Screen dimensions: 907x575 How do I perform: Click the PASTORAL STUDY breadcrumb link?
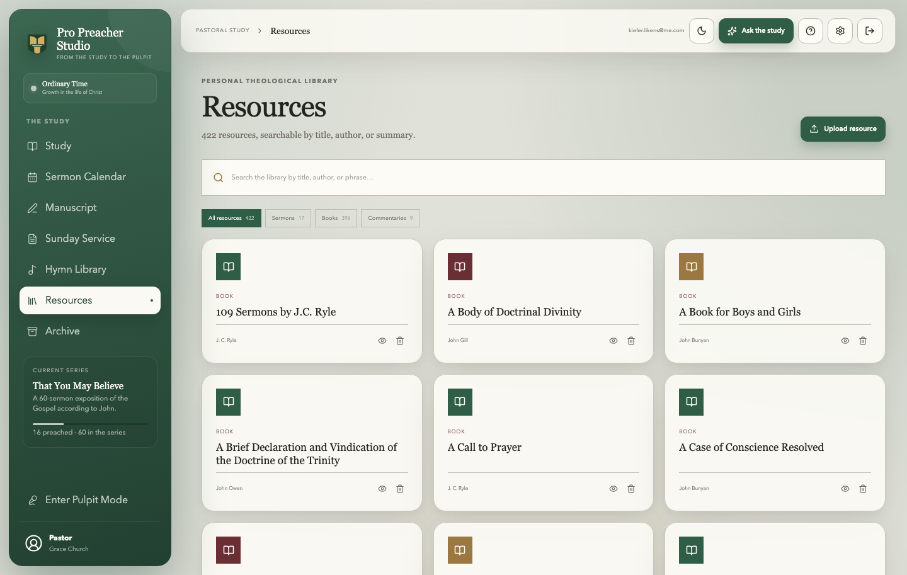(x=222, y=30)
